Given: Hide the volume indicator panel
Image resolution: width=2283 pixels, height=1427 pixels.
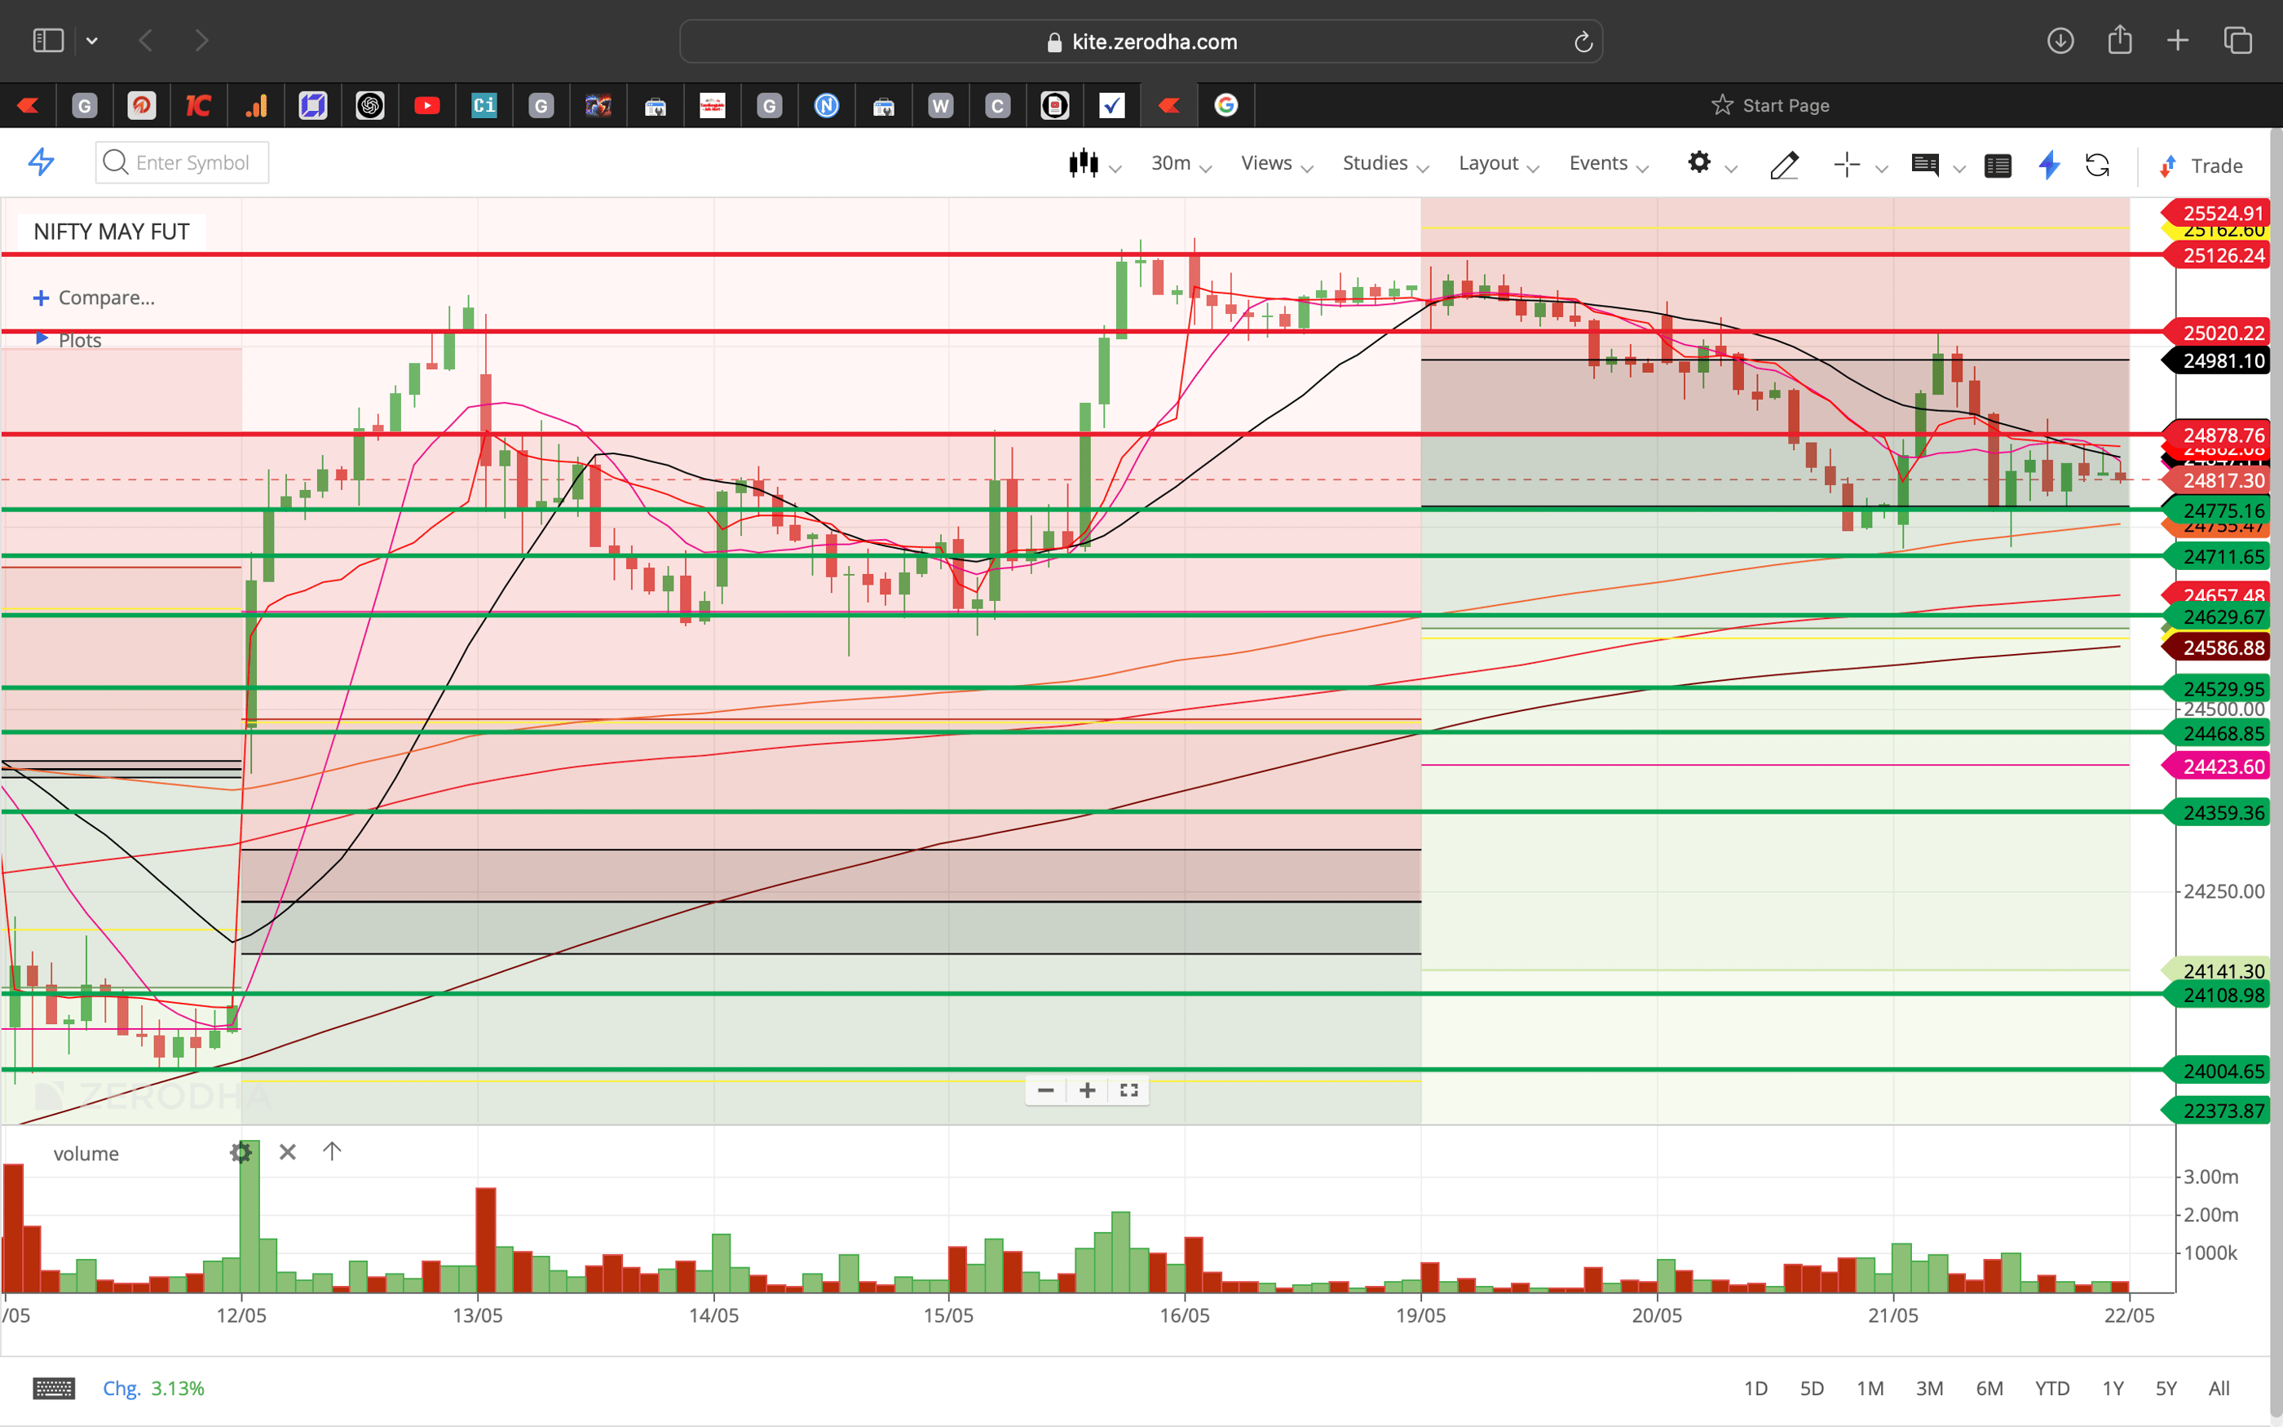Looking at the screenshot, I should [287, 1152].
